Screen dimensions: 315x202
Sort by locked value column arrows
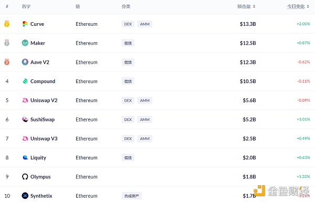pyautogui.click(x=254, y=6)
